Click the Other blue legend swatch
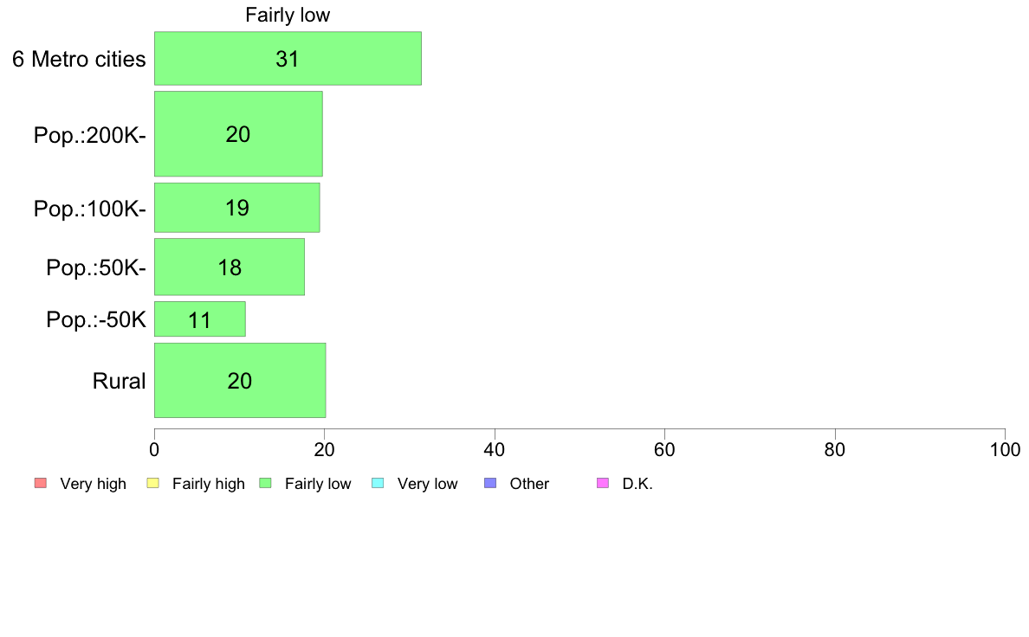Viewport: 1029px width, 637px height. pyautogui.click(x=490, y=484)
